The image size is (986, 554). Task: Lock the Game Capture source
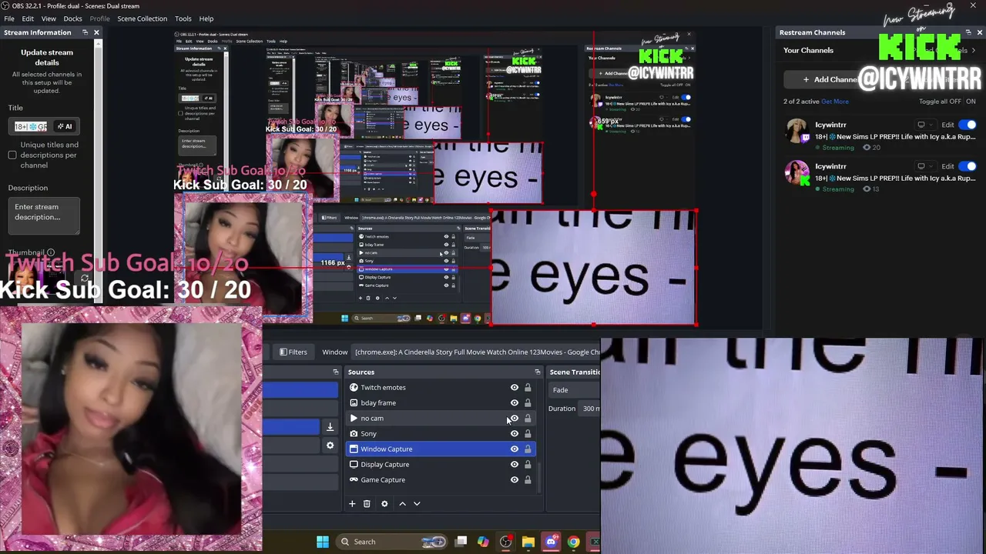(528, 479)
